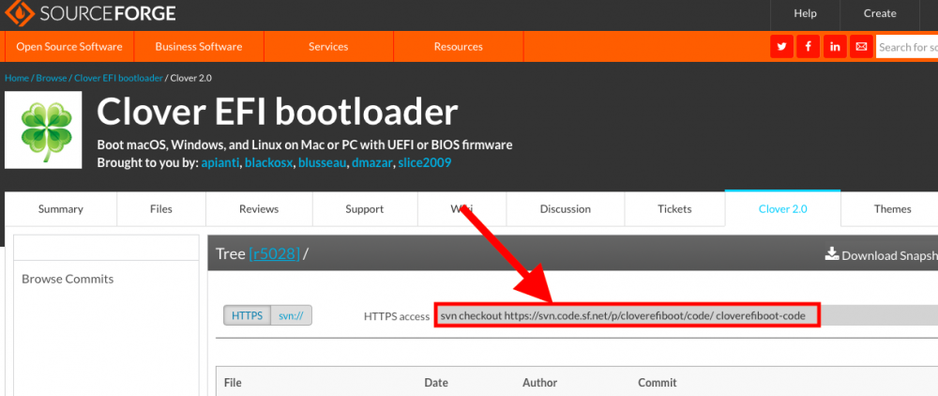Open revision r5028 link
Screen dimensions: 938x396
click(x=275, y=254)
